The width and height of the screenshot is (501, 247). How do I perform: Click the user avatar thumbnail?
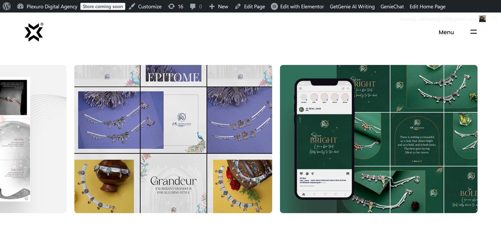[x=482, y=19]
